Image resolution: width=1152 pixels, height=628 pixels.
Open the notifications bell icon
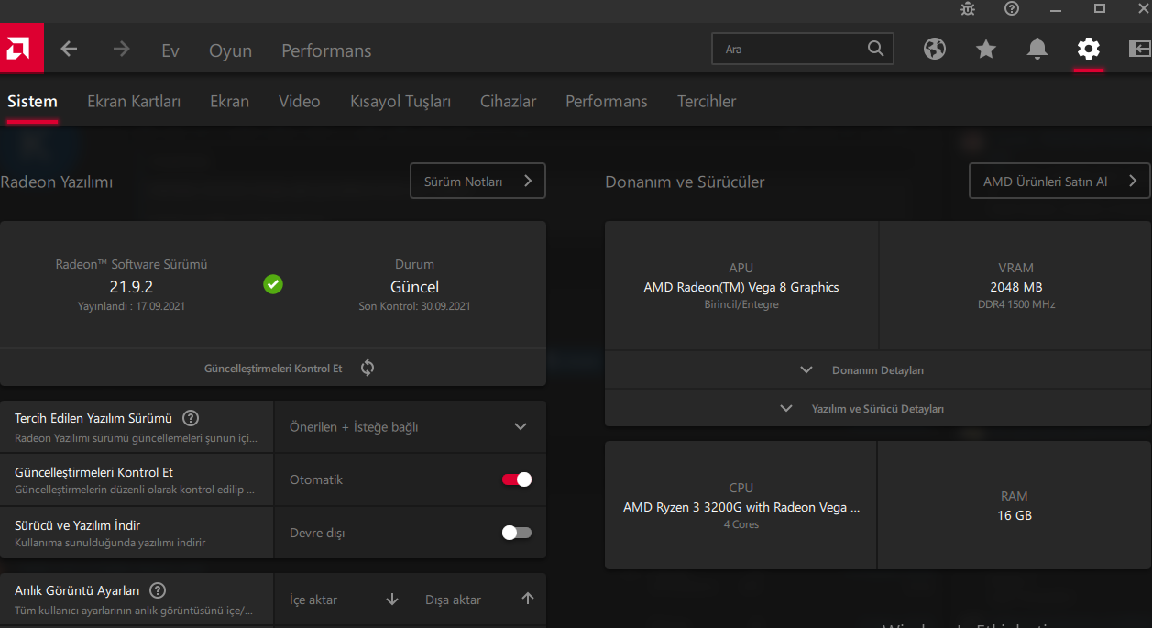[x=1037, y=49]
